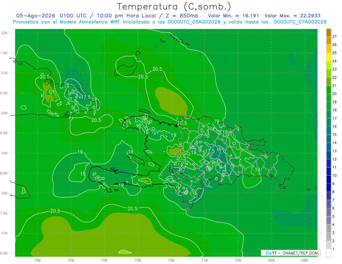The height and width of the screenshot is (264, 342).
Task: Click the "0000UTC_07AGO2026" valid-until time
Action: tap(300, 22)
